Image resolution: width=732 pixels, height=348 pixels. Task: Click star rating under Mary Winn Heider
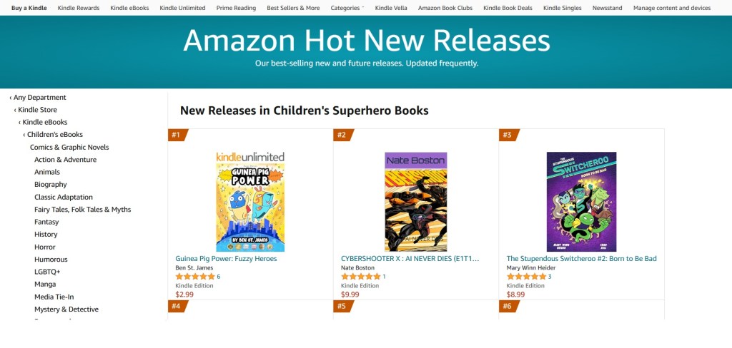point(526,277)
